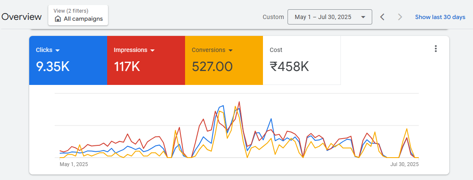Click the 117K impressions value
473x180 pixels.
coord(127,66)
